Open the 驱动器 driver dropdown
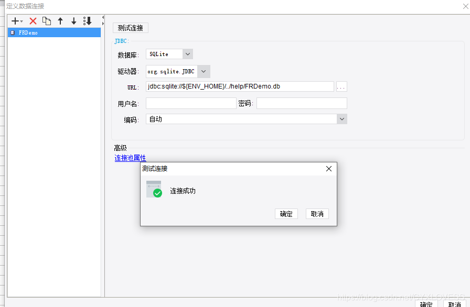The height and width of the screenshot is (307, 470). coord(204,72)
